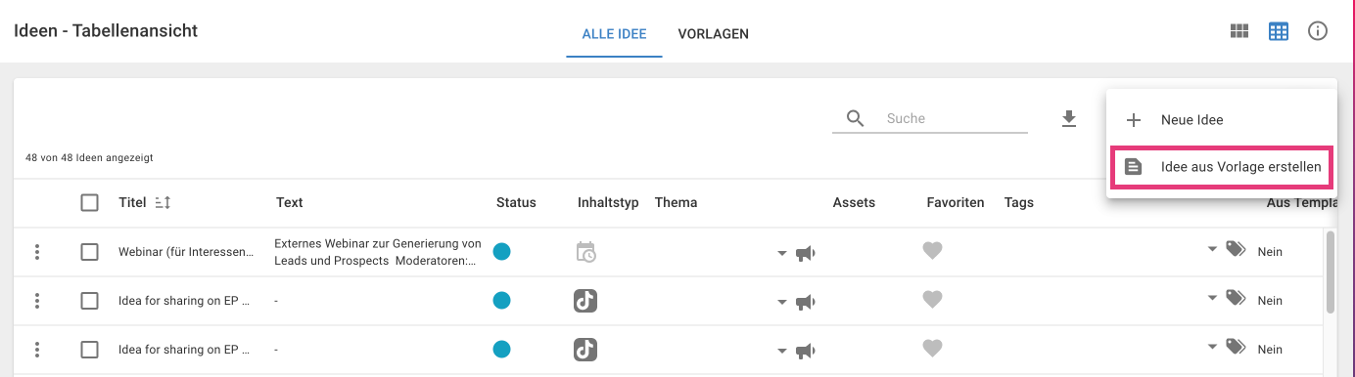Open the Tags dropdown arrow in the Webinar row
The width and height of the screenshot is (1355, 377).
point(1213,251)
